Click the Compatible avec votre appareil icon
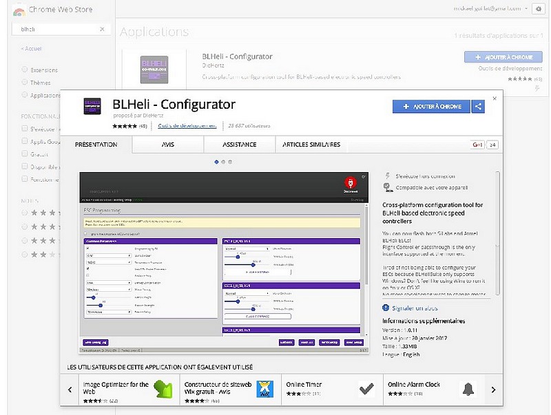This screenshot has width=551, height=415. (x=388, y=187)
